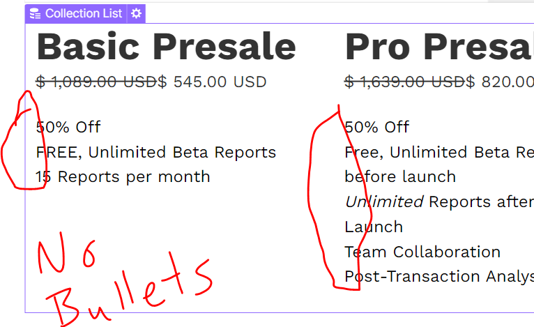Click the Collection List database icon
The width and height of the screenshot is (534, 327).
35,14
